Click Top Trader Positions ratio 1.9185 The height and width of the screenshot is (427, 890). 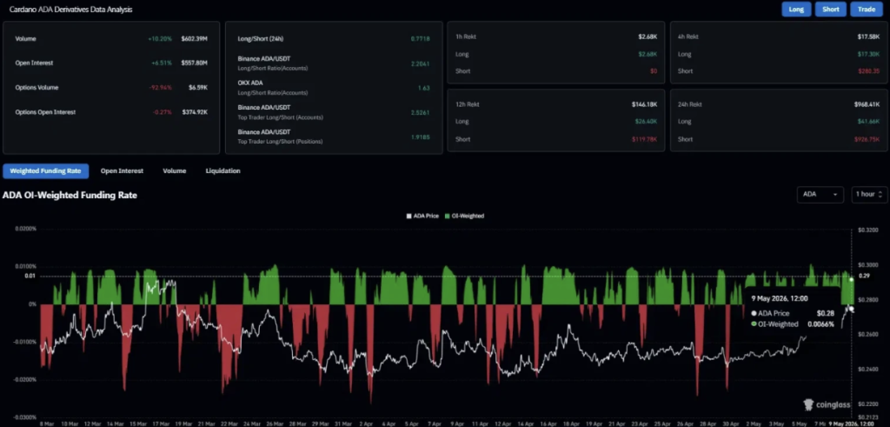click(x=420, y=137)
